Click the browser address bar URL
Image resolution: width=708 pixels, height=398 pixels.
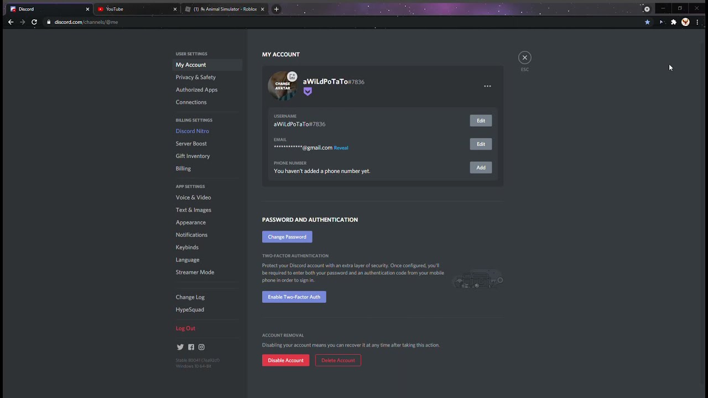[x=86, y=22]
